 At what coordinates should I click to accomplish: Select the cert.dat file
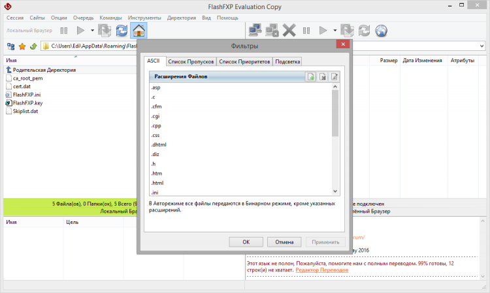[22, 86]
